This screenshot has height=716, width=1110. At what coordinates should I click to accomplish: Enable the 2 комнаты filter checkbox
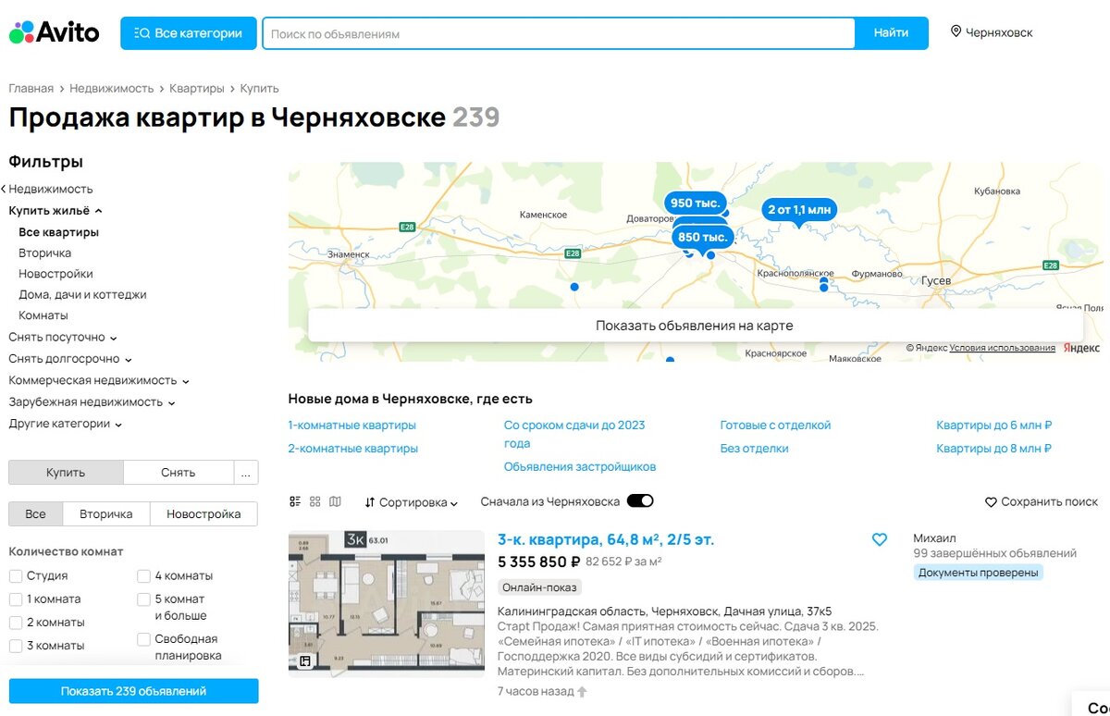15,622
